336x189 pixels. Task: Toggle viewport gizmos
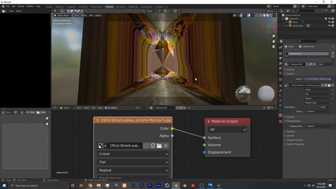click(x=241, y=15)
